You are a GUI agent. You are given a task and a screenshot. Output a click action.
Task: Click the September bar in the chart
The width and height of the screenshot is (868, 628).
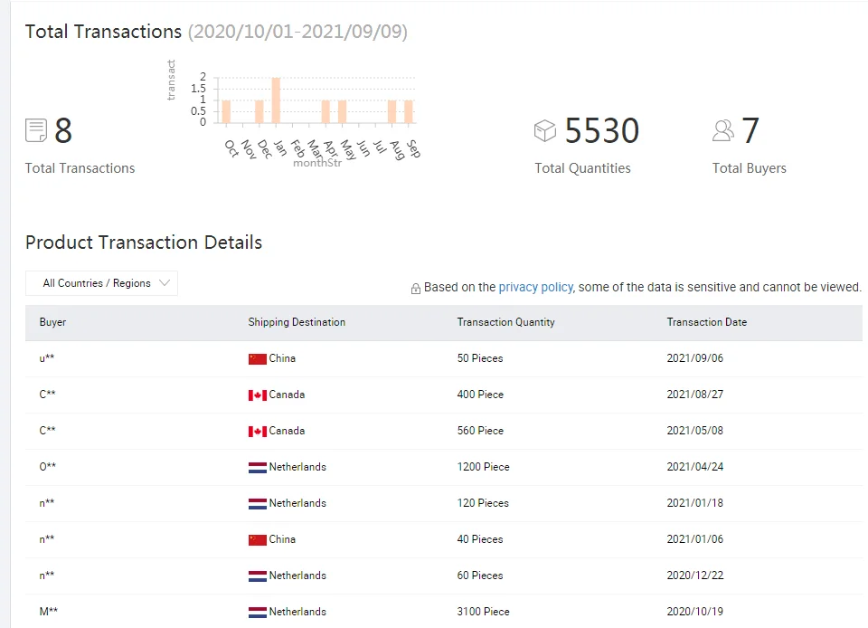click(409, 111)
